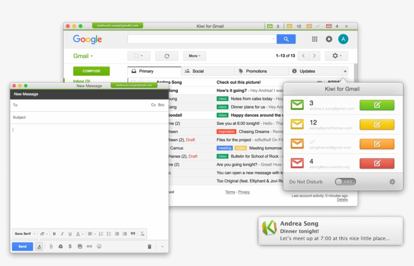
Task: Open the account avatar labeled A
Action: coord(343,39)
